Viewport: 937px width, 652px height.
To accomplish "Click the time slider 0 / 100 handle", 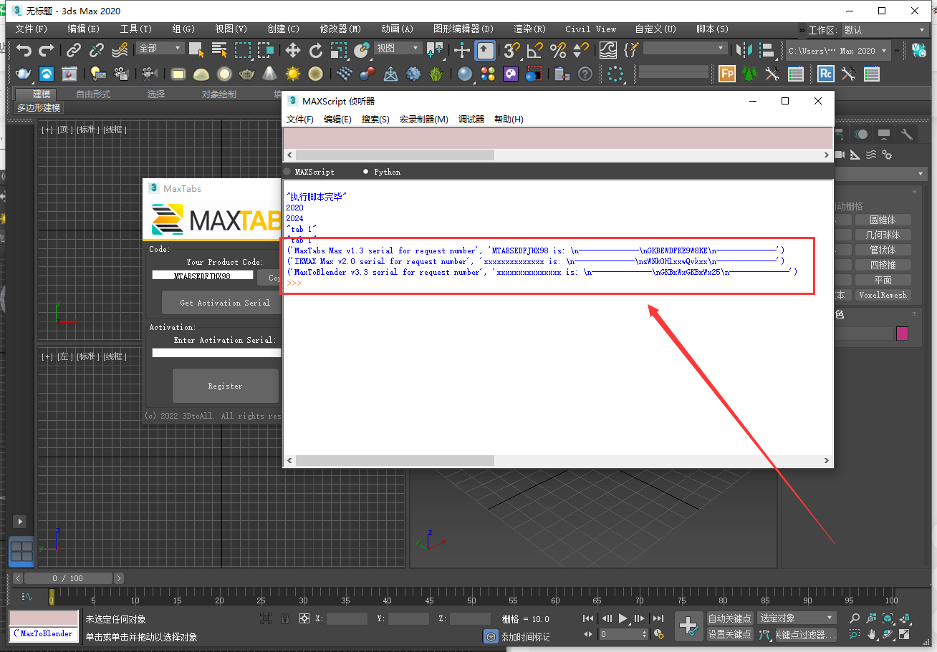I will click(x=68, y=578).
